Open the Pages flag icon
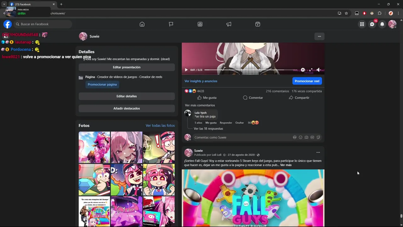 [x=171, y=24]
